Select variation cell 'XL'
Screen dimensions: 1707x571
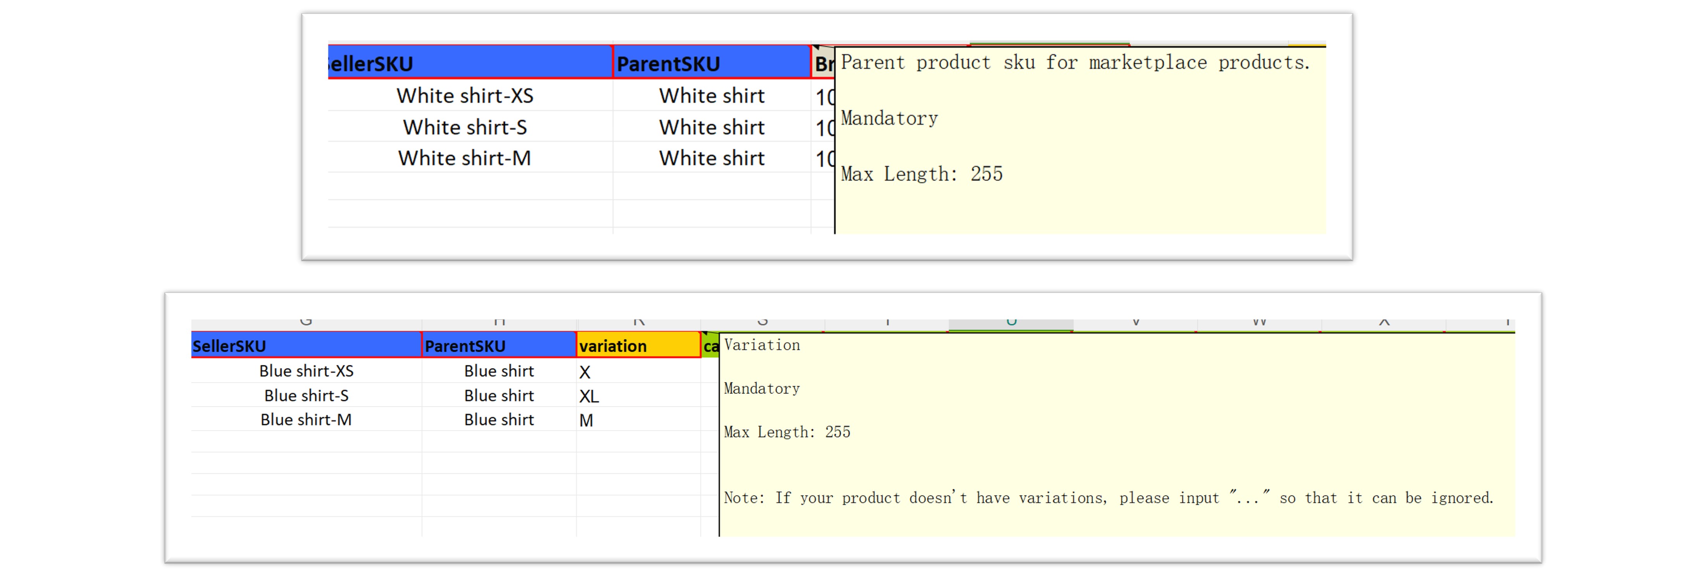[x=638, y=396]
